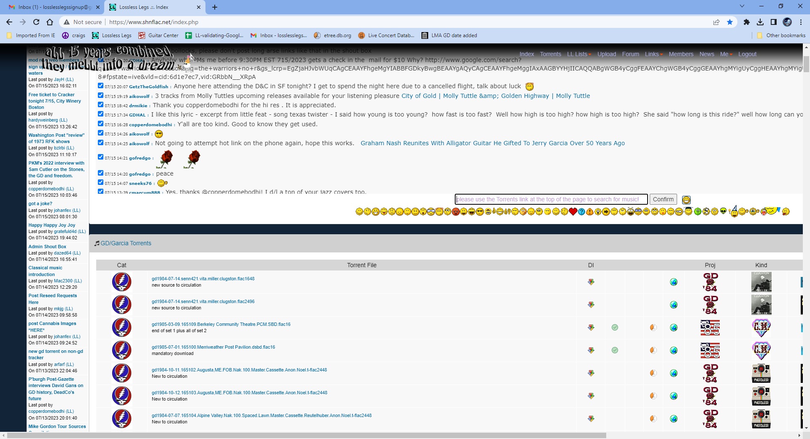Click the download arrow for gd1984-07-14 flac1648

click(591, 282)
